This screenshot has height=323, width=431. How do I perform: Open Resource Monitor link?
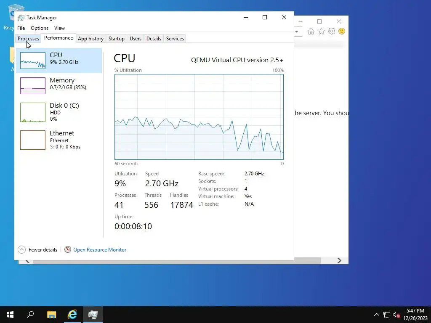coord(100,250)
